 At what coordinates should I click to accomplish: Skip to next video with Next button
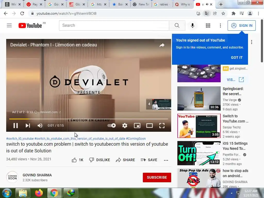(28, 126)
